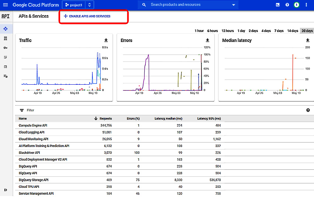314x197 pixels.
Task: Click the project selector up-down arrows
Action: (x=90, y=5)
